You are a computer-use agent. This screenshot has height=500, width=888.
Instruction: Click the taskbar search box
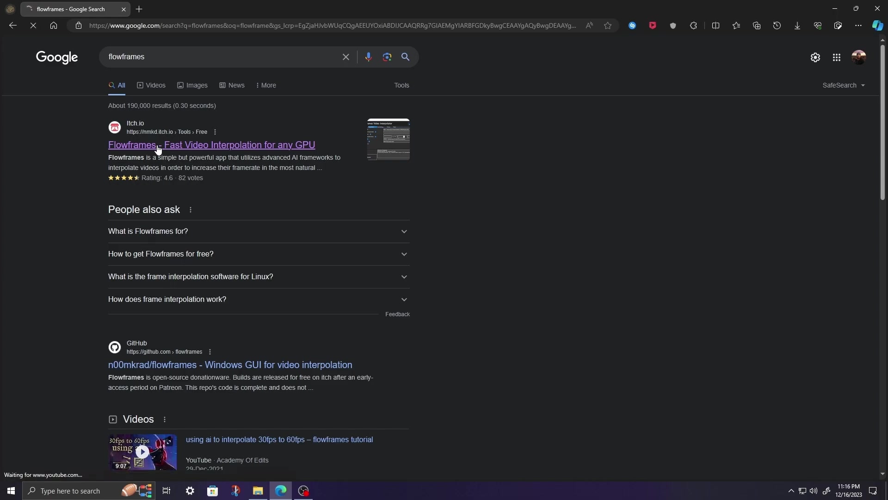pyautogui.click(x=88, y=491)
